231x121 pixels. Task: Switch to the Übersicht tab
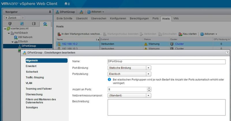coord(82,18)
